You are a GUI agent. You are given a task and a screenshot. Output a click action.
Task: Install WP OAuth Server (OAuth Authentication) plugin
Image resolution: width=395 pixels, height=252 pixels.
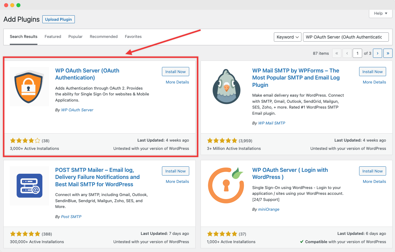tap(175, 72)
